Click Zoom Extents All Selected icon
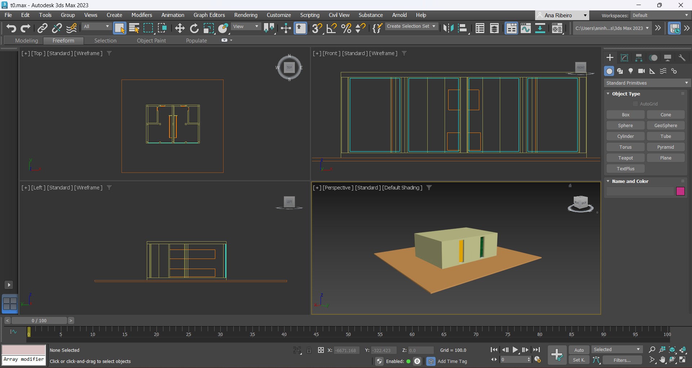This screenshot has width=692, height=368. point(683,350)
